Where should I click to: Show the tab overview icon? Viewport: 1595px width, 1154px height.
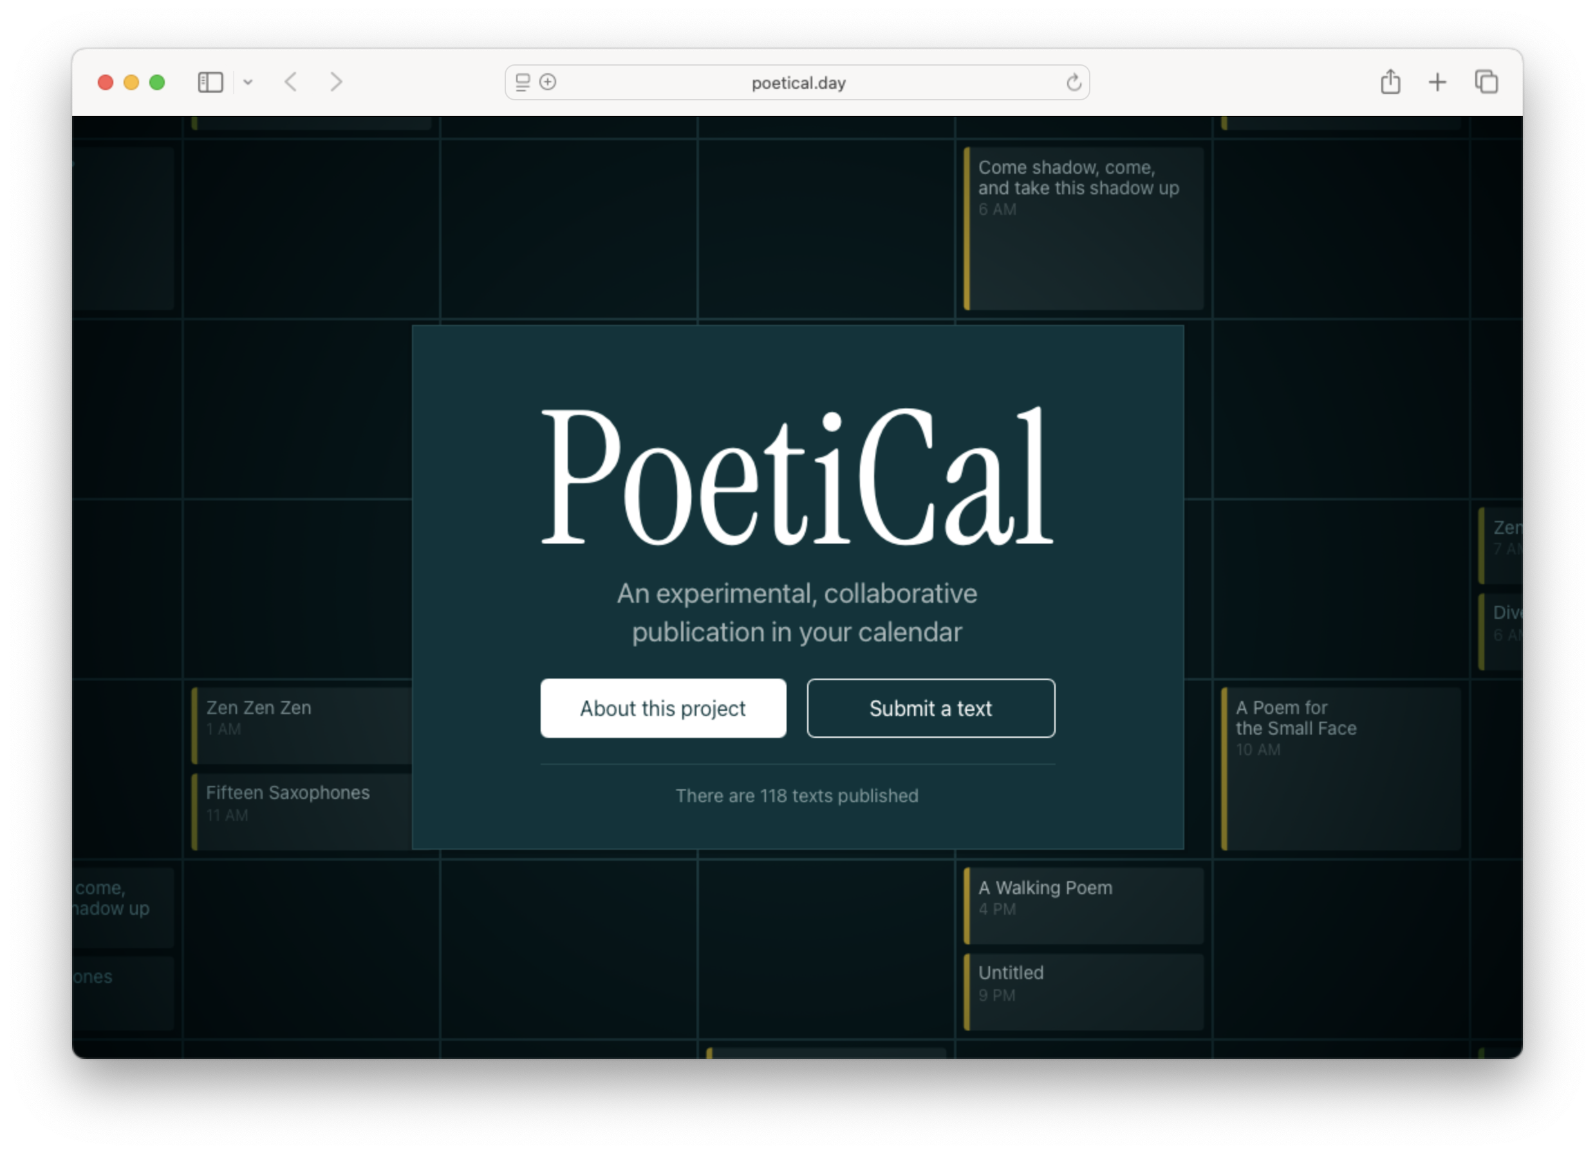1486,82
